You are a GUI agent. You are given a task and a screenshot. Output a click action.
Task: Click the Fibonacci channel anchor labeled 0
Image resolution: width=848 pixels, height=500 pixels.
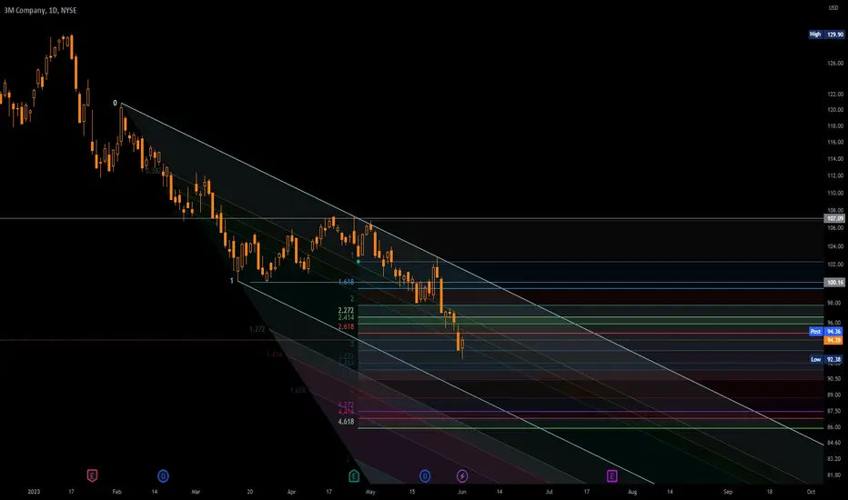115,103
